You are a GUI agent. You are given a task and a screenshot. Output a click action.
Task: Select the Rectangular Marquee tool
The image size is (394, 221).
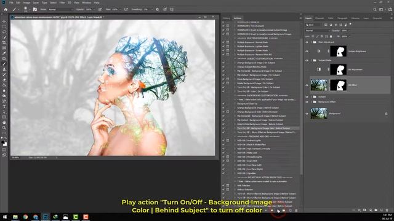pyautogui.click(x=4, y=26)
